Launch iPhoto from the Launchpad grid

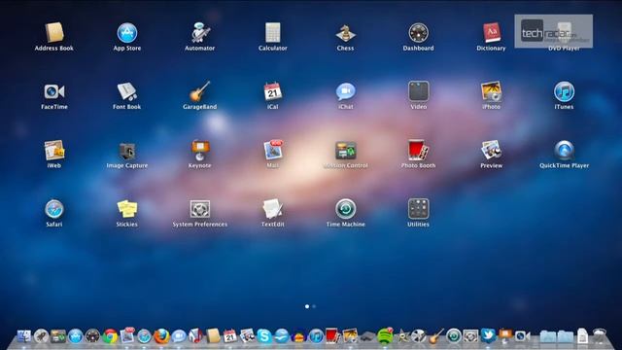click(491, 91)
